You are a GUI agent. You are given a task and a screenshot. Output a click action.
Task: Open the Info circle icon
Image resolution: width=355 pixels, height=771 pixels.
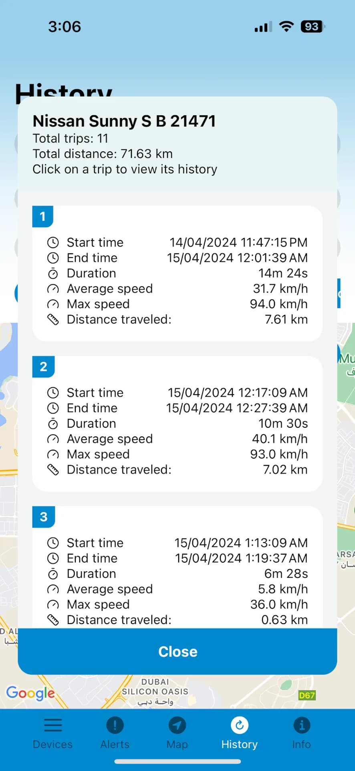[x=302, y=725]
